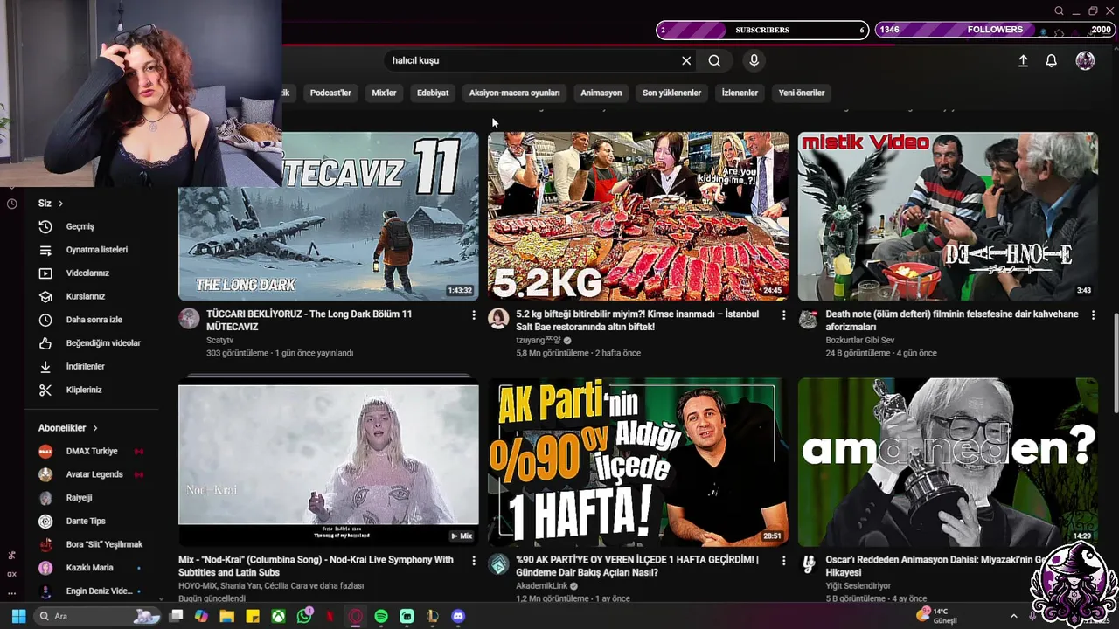
Task: Open the mistik Video Death Note thumbnail
Action: click(948, 216)
